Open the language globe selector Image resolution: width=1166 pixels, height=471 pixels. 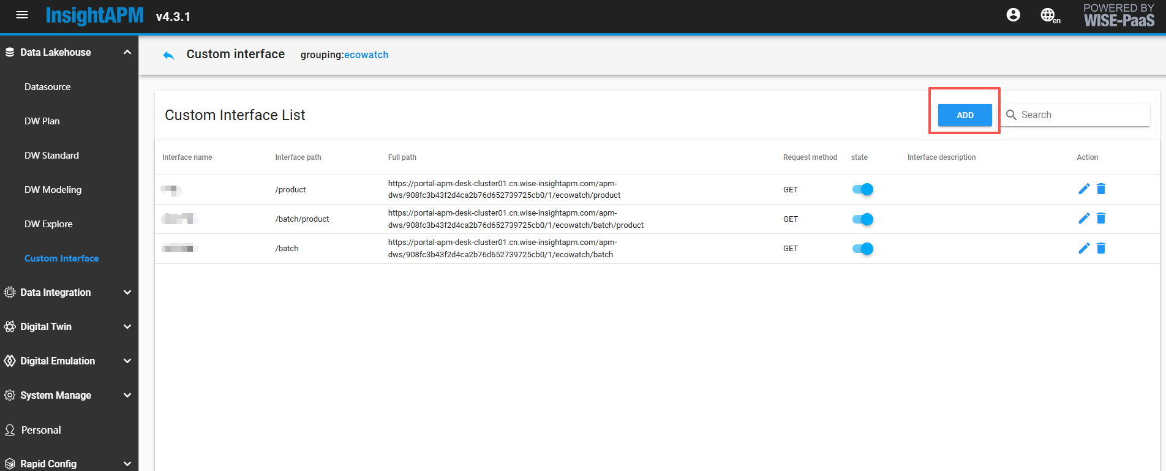(1049, 16)
